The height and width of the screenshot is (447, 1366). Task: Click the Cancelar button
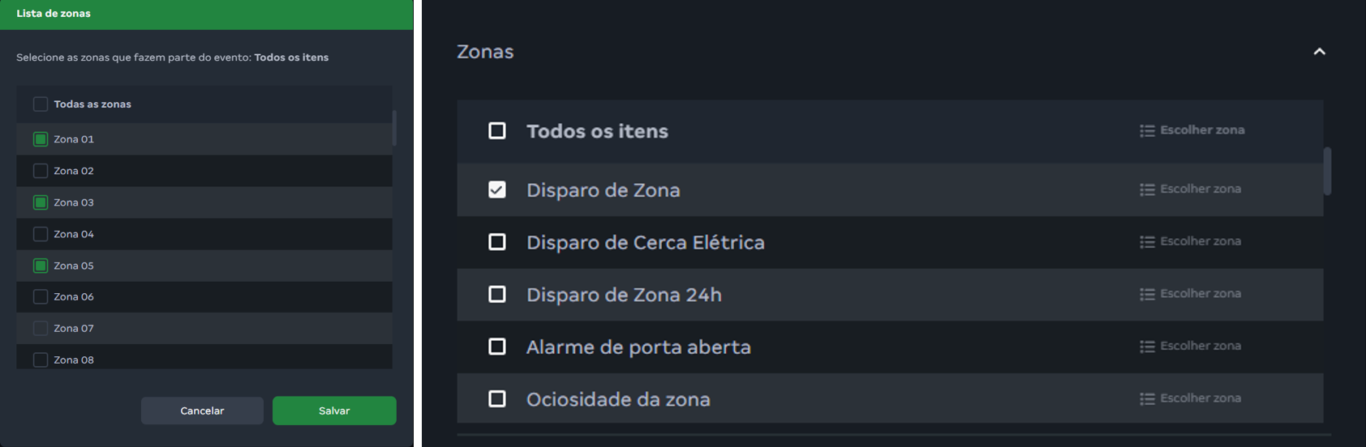202,411
